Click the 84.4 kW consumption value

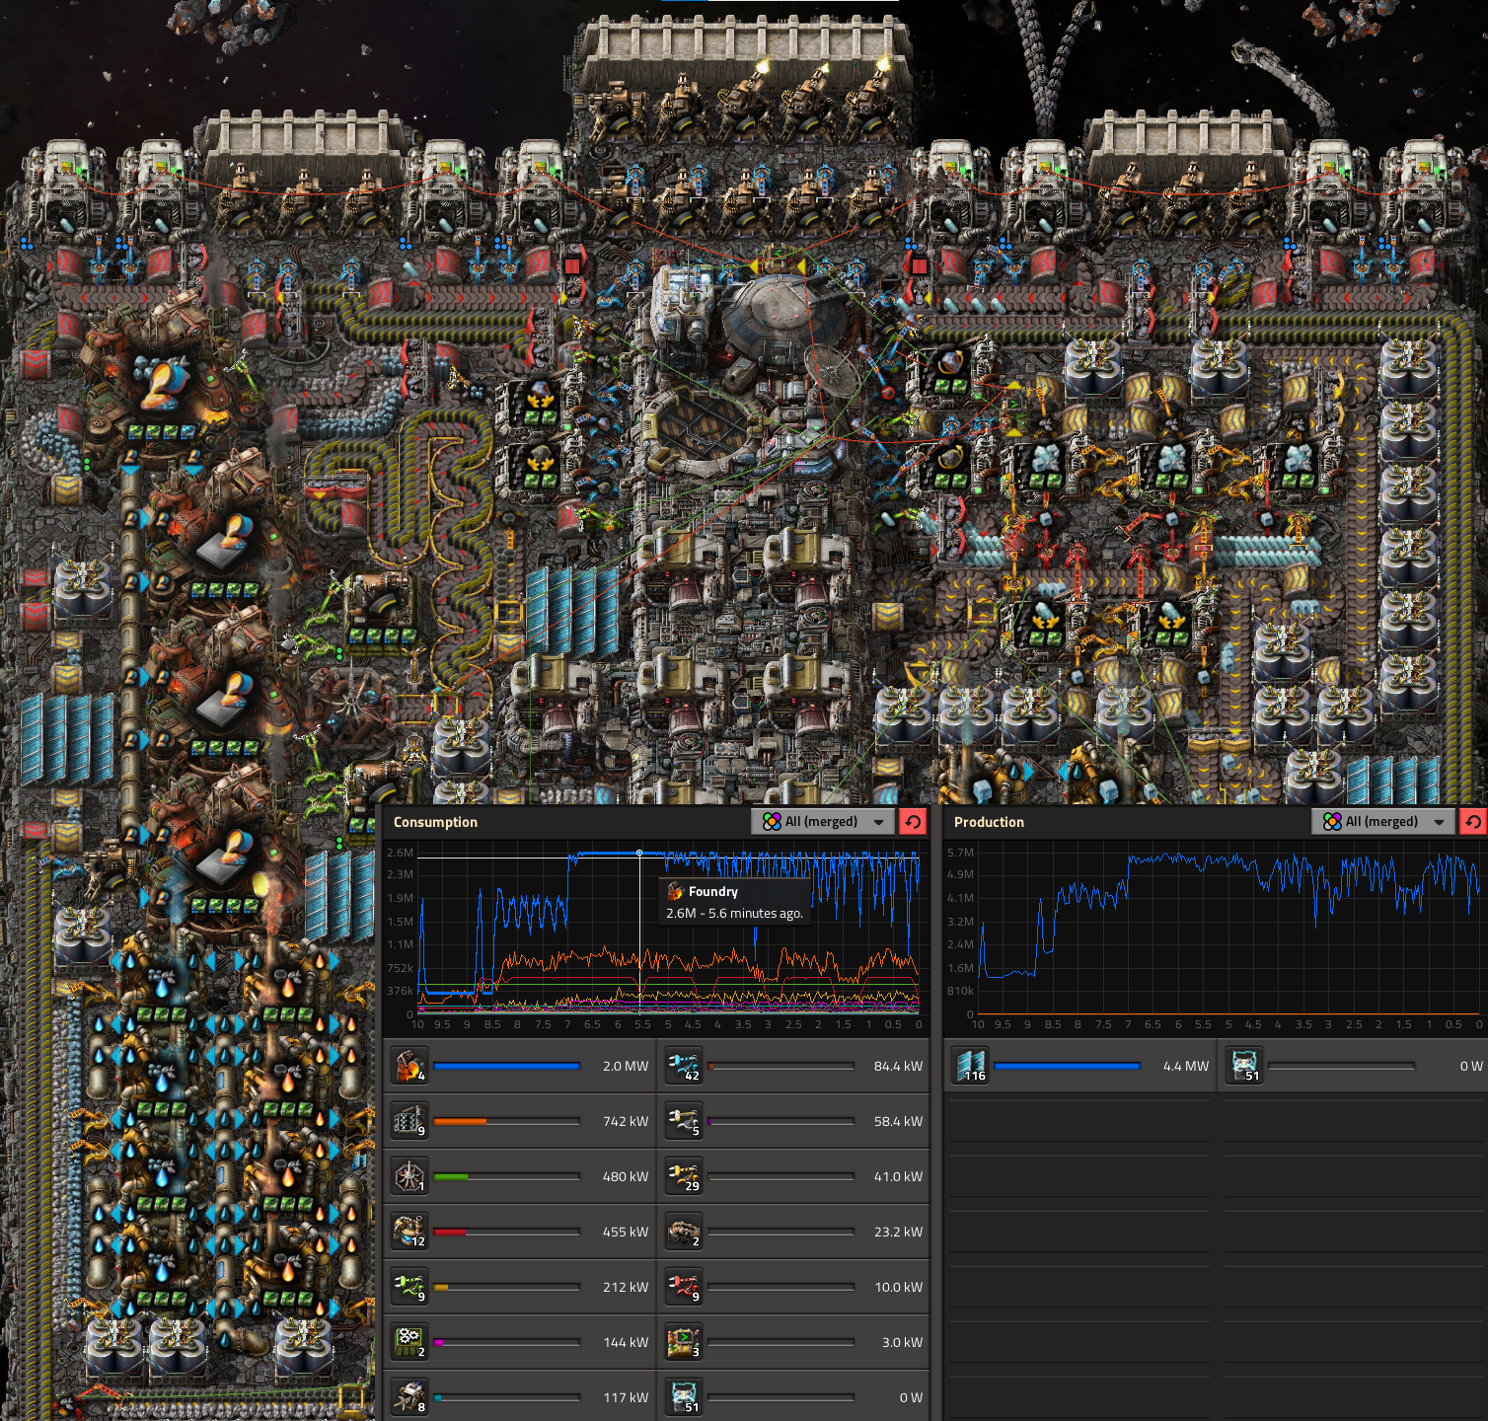pos(898,1066)
